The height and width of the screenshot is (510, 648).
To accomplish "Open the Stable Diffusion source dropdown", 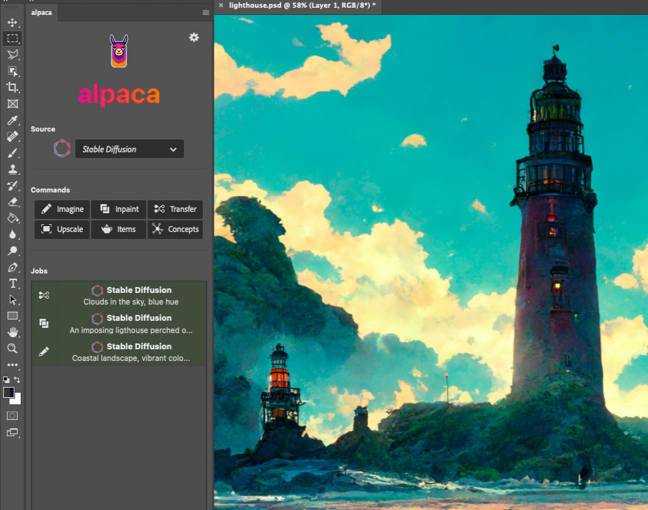I will pos(130,149).
